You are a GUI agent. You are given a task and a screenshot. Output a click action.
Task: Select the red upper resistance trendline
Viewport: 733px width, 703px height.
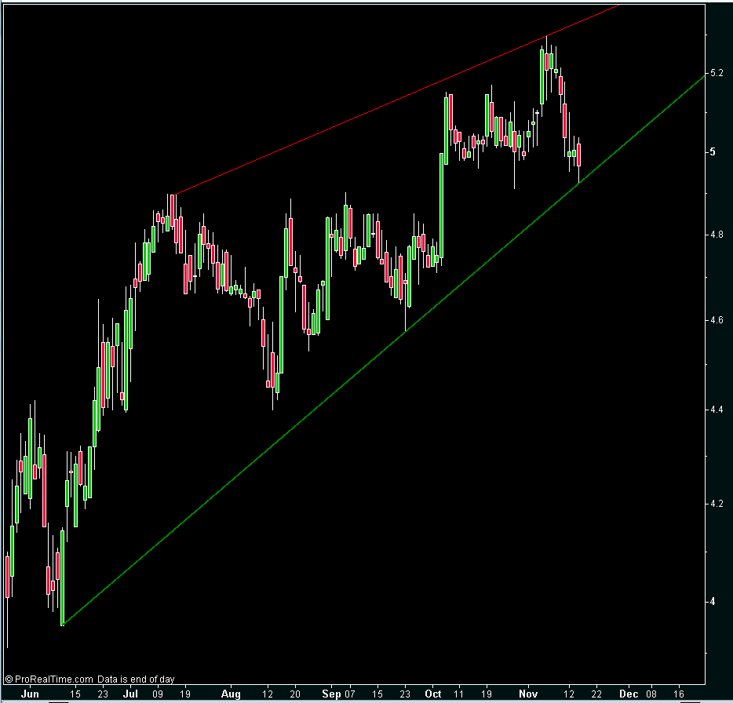pos(396,100)
